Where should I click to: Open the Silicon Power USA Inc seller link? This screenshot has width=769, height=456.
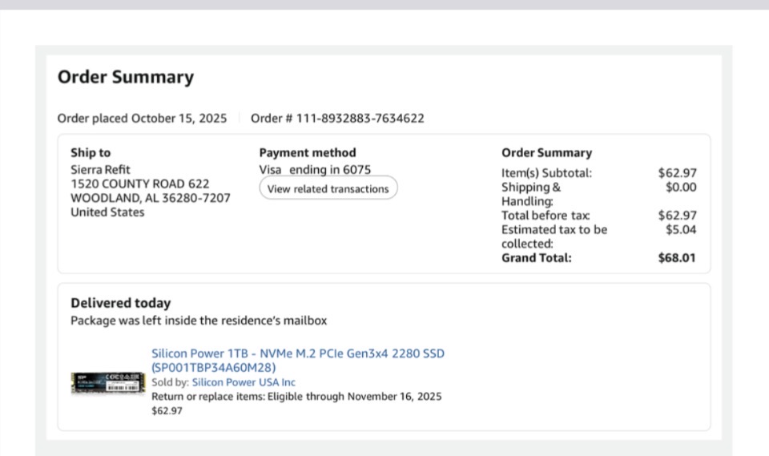tap(244, 382)
